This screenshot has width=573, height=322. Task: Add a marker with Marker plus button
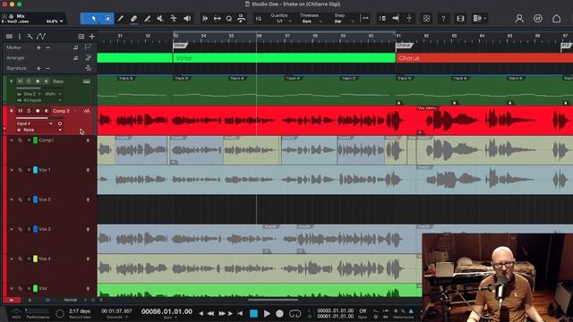click(x=38, y=47)
